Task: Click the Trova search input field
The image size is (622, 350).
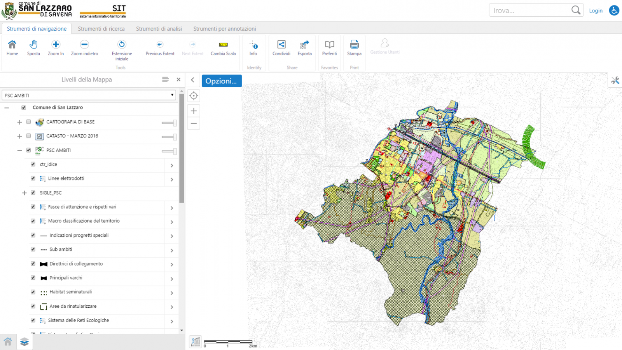Action: 529,10
